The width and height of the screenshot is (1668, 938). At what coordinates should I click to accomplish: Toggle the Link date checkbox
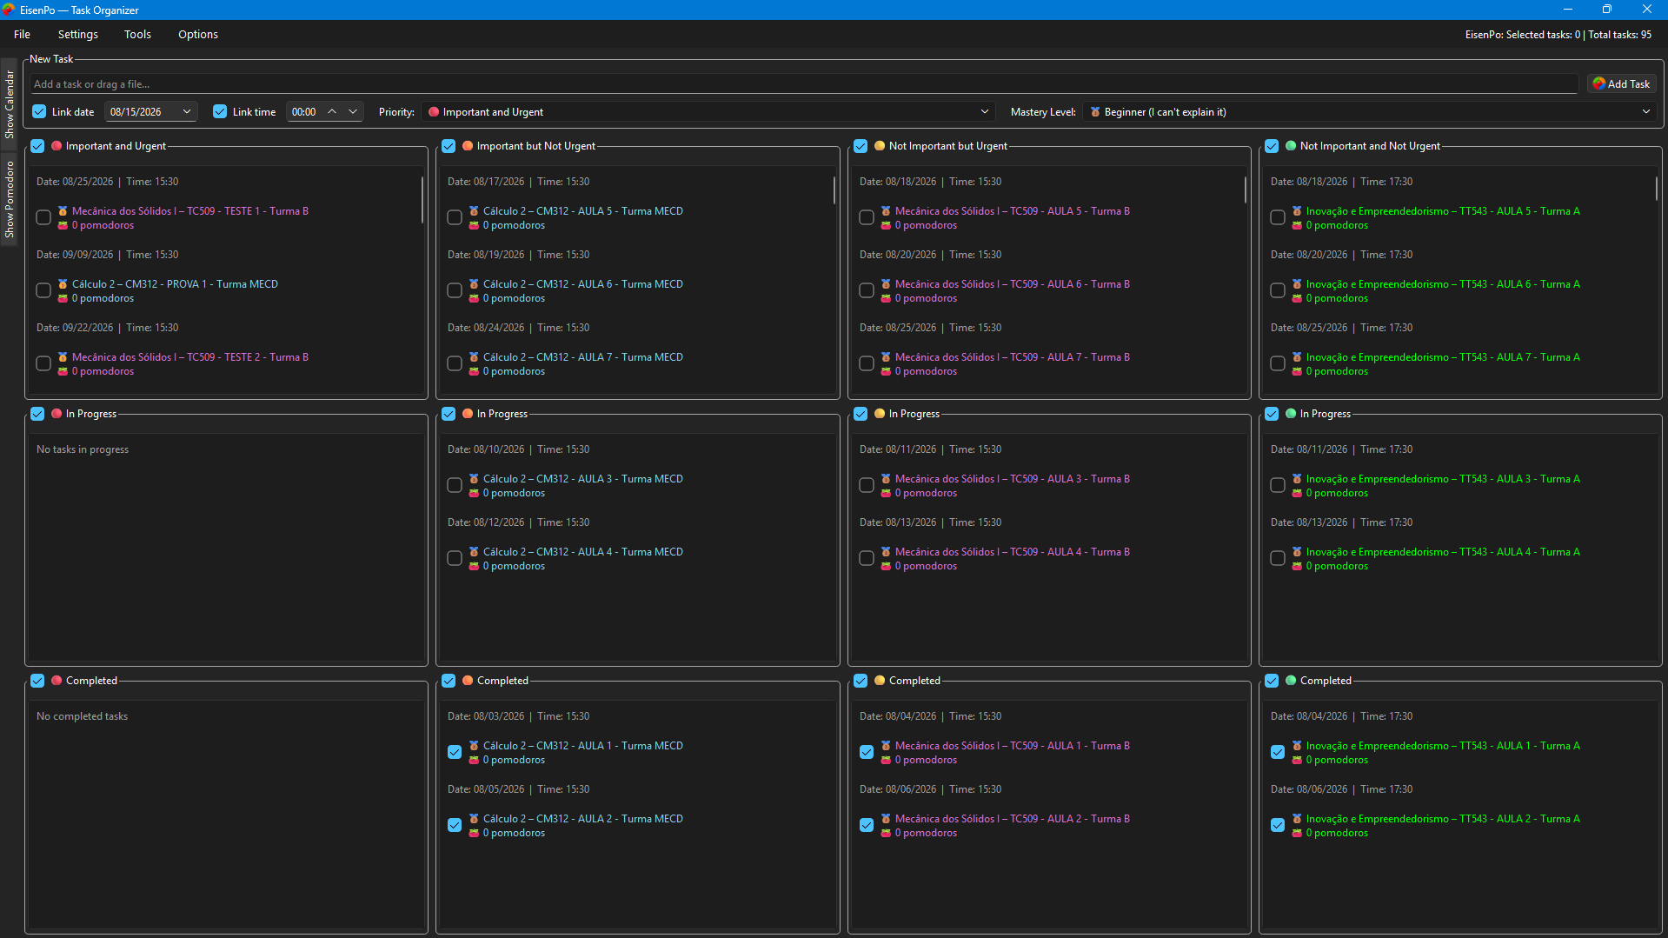click(39, 112)
